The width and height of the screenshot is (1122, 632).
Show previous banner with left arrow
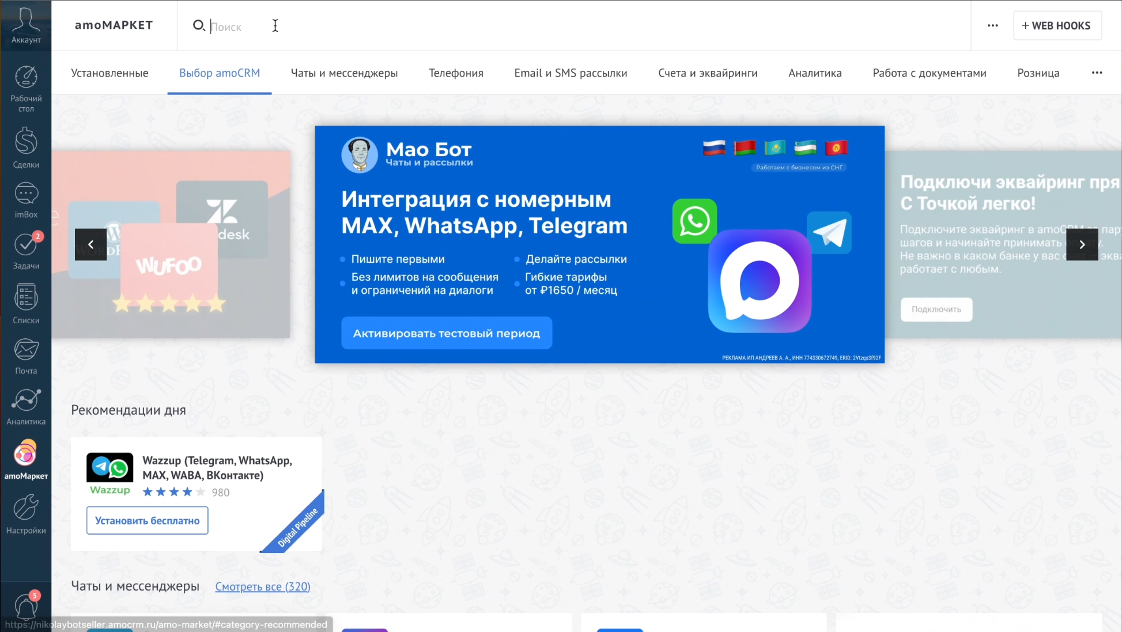click(x=90, y=244)
